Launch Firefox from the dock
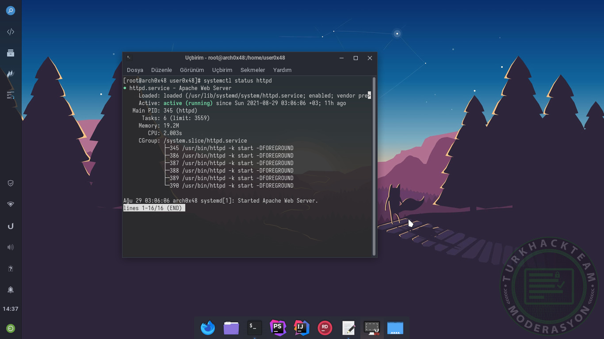 [x=208, y=328]
